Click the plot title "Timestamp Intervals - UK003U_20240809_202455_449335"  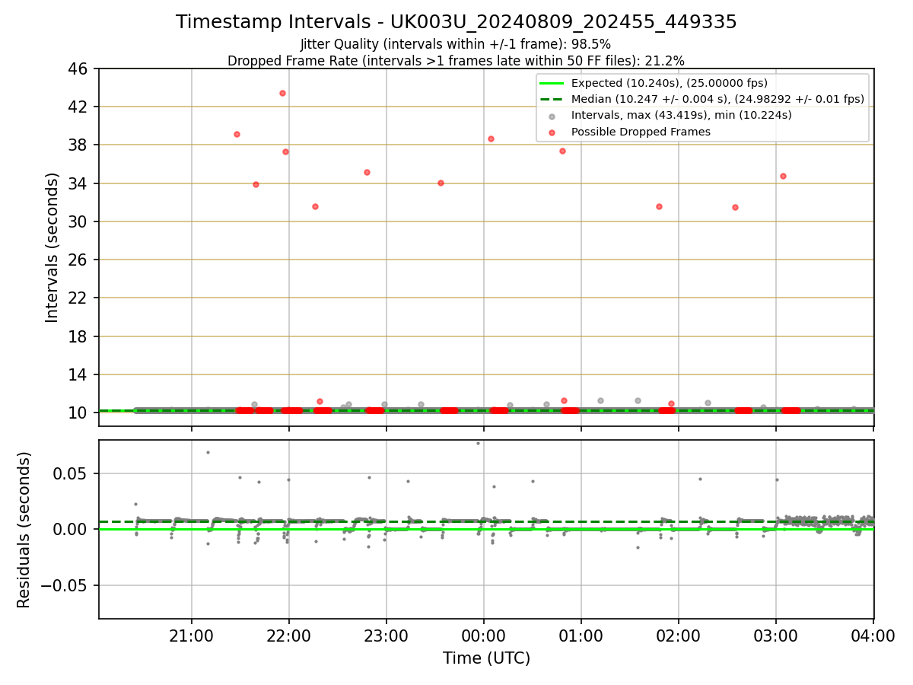456,22
